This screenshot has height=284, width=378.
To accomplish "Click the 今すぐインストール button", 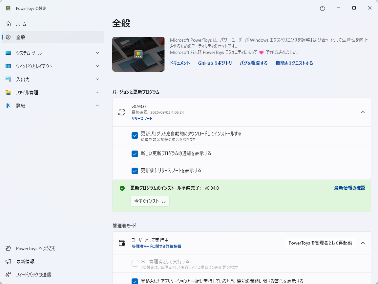I will pyautogui.click(x=150, y=201).
